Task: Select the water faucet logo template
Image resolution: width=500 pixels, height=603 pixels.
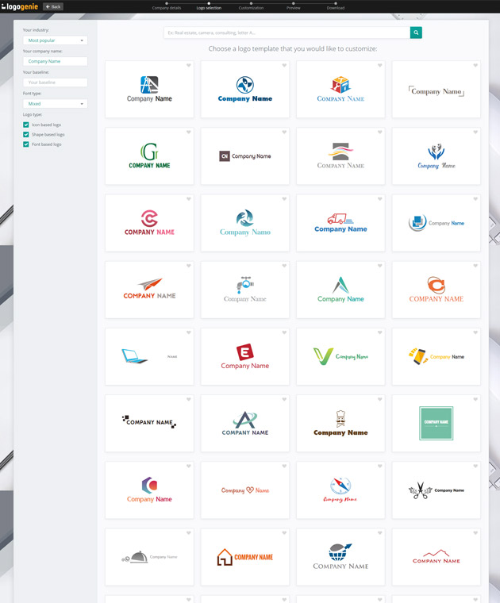Action: [x=245, y=290]
